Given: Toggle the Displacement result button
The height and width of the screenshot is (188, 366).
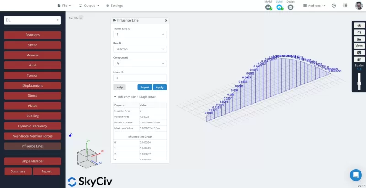Looking at the screenshot, I should [32, 86].
